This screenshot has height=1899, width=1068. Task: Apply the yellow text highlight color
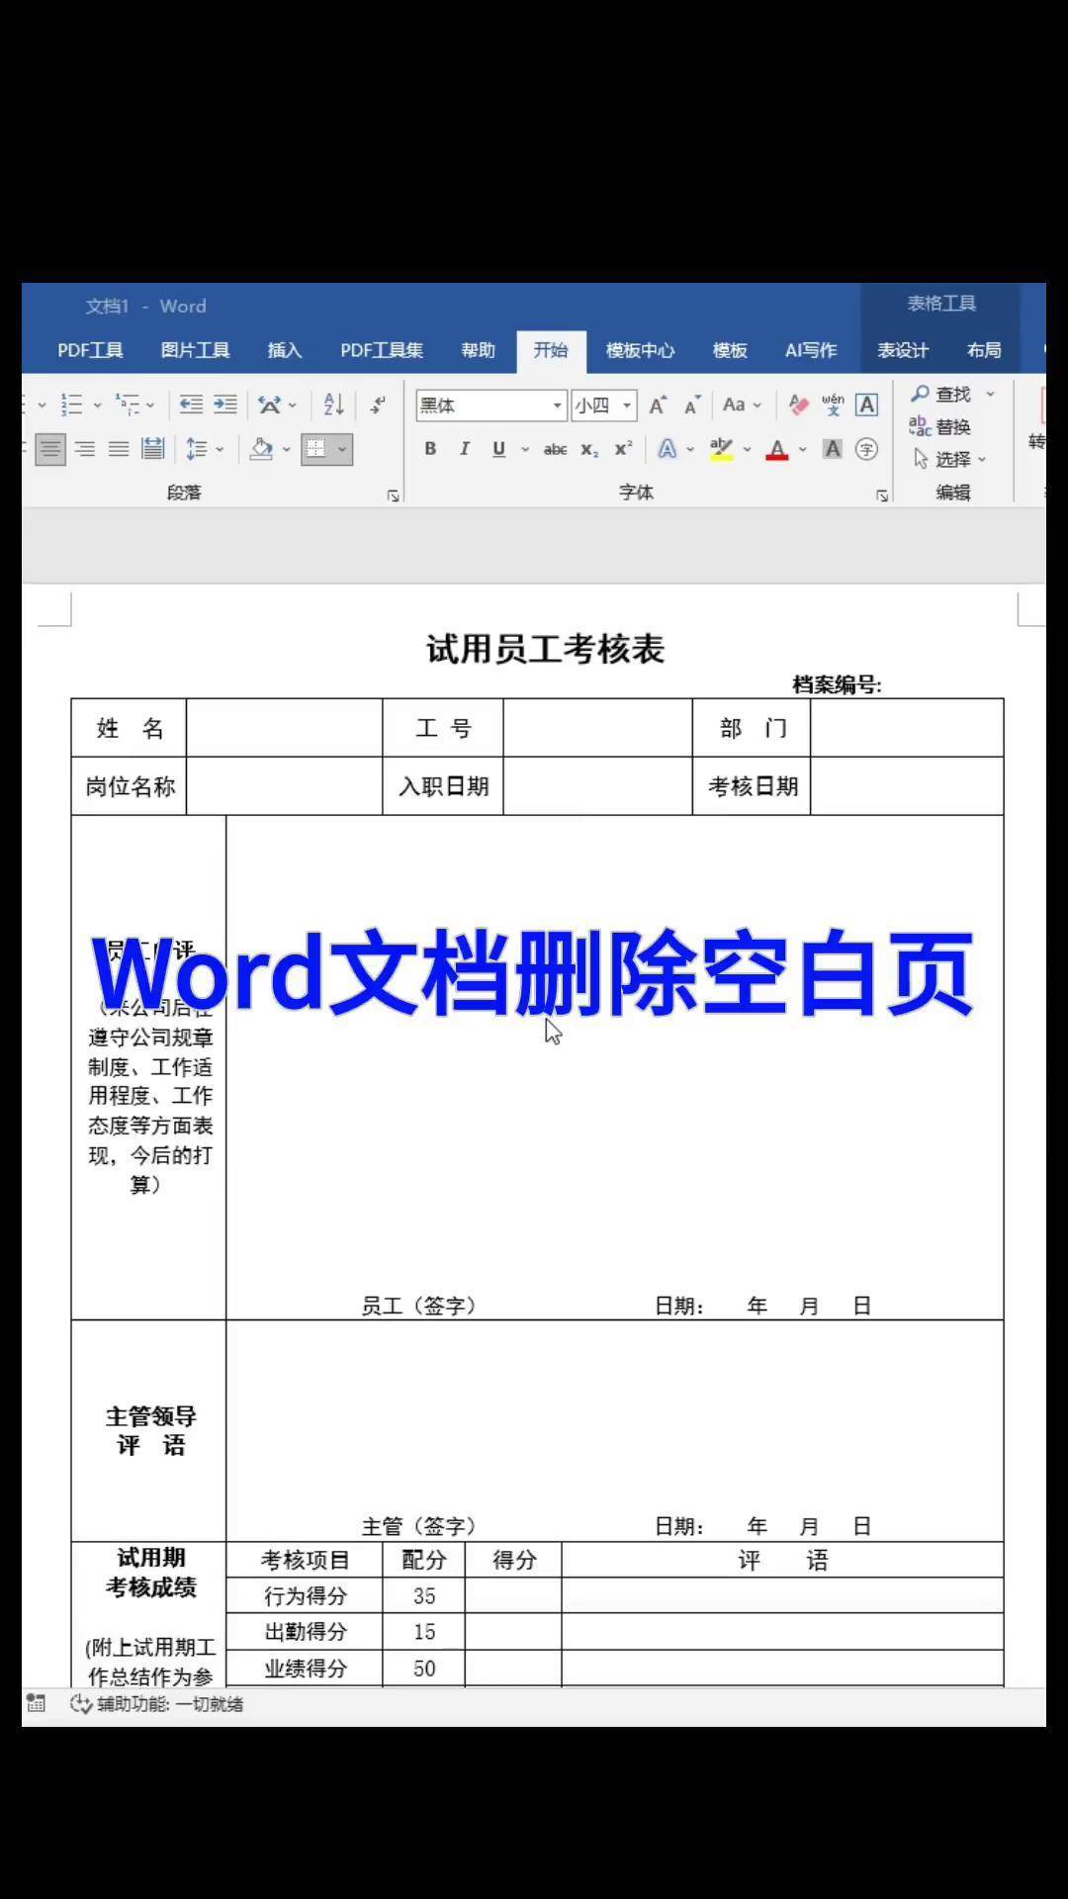coord(722,450)
